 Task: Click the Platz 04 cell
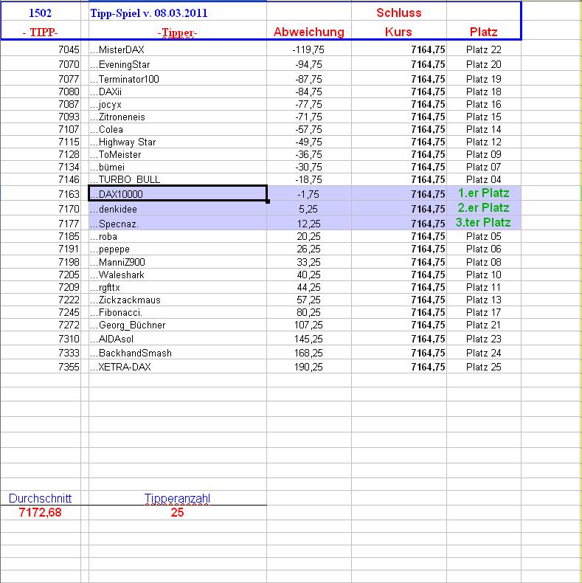coord(483,179)
